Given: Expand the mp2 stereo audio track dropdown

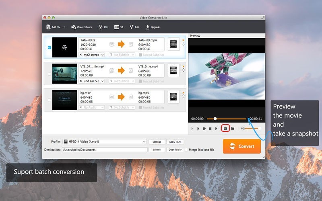Looking at the screenshot, I should [x=92, y=55].
